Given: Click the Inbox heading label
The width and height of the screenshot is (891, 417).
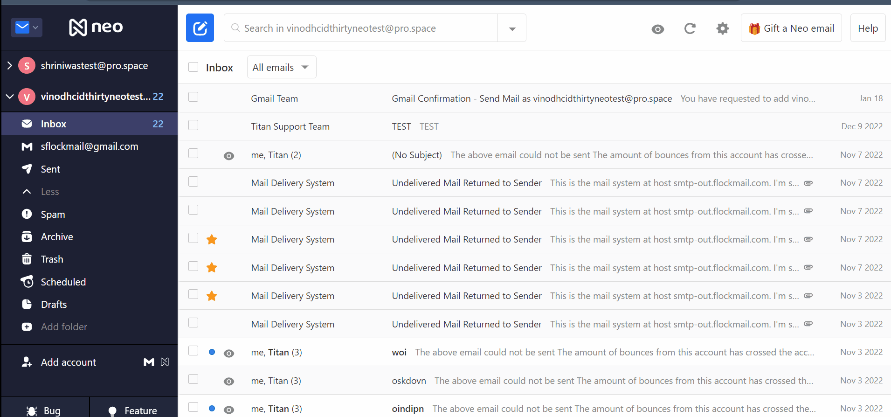Looking at the screenshot, I should (219, 68).
